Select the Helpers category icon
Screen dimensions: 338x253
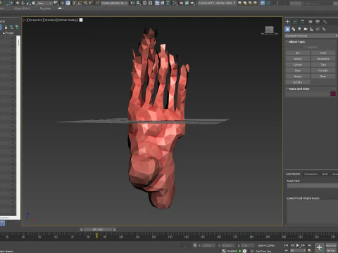tap(312, 29)
